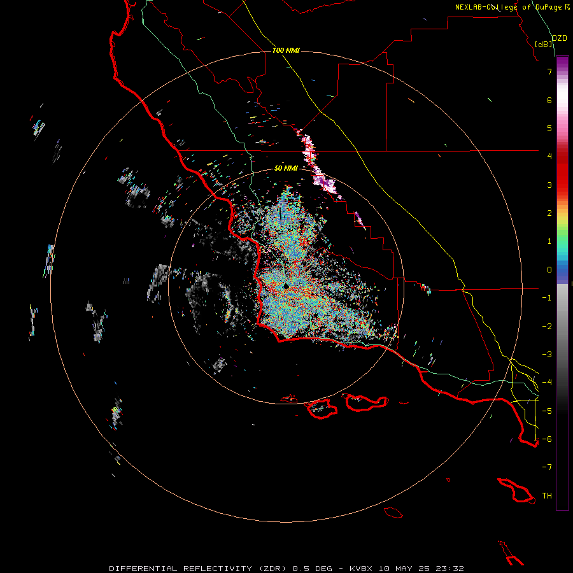Click the 4 value on color scale
The height and width of the screenshot is (573, 573).
549,157
